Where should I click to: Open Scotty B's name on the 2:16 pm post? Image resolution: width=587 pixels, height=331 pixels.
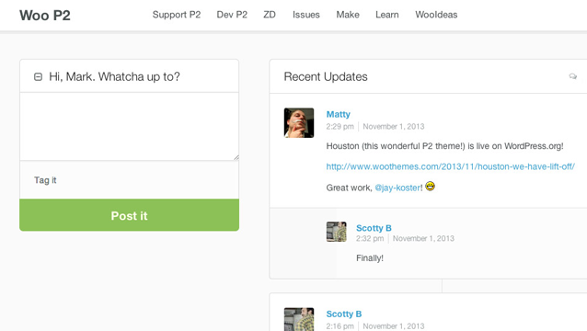coord(344,314)
